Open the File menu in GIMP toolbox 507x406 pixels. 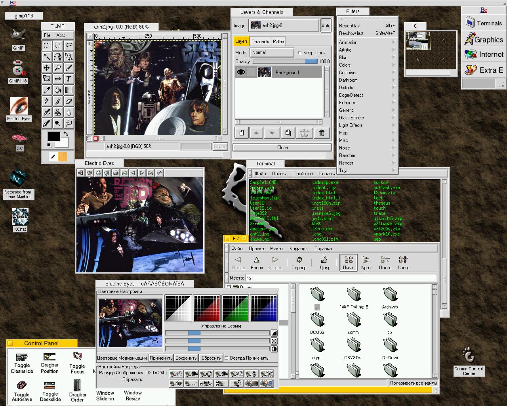(x=47, y=35)
